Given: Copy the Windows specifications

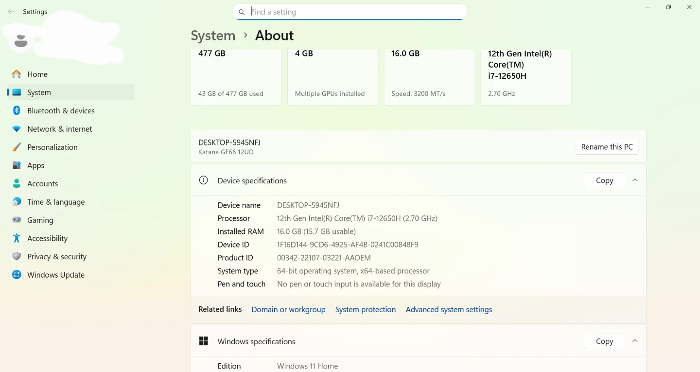Looking at the screenshot, I should point(605,341).
